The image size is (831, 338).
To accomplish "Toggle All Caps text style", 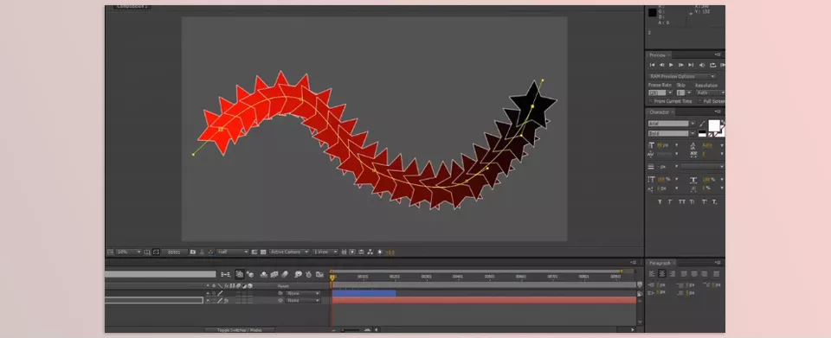I will pyautogui.click(x=682, y=201).
